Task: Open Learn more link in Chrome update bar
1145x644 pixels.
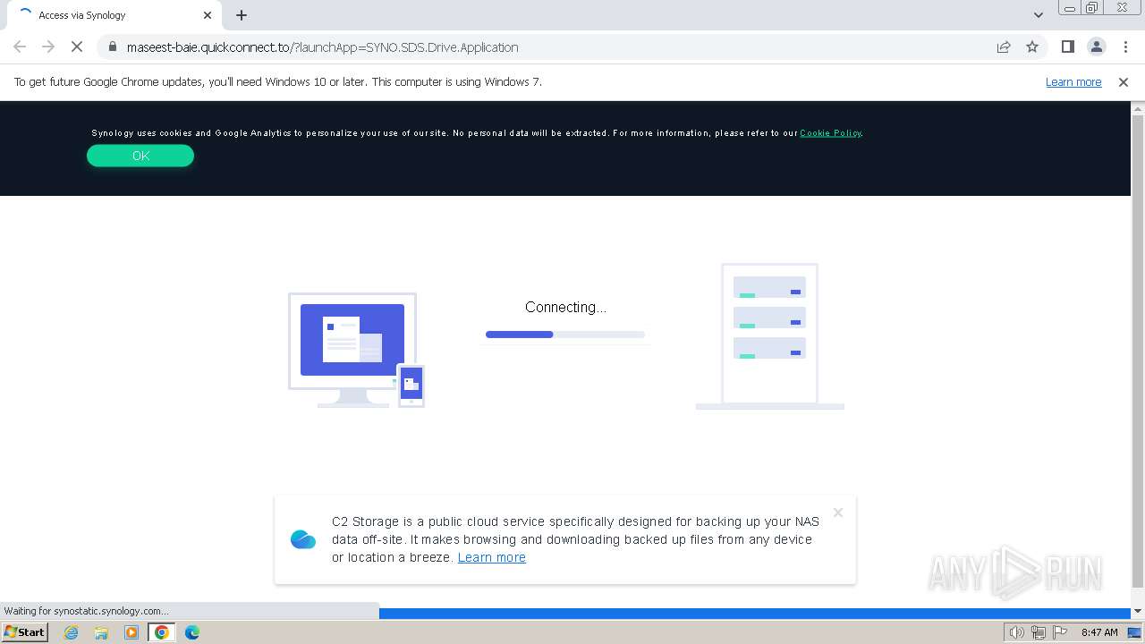Action: [x=1073, y=81]
